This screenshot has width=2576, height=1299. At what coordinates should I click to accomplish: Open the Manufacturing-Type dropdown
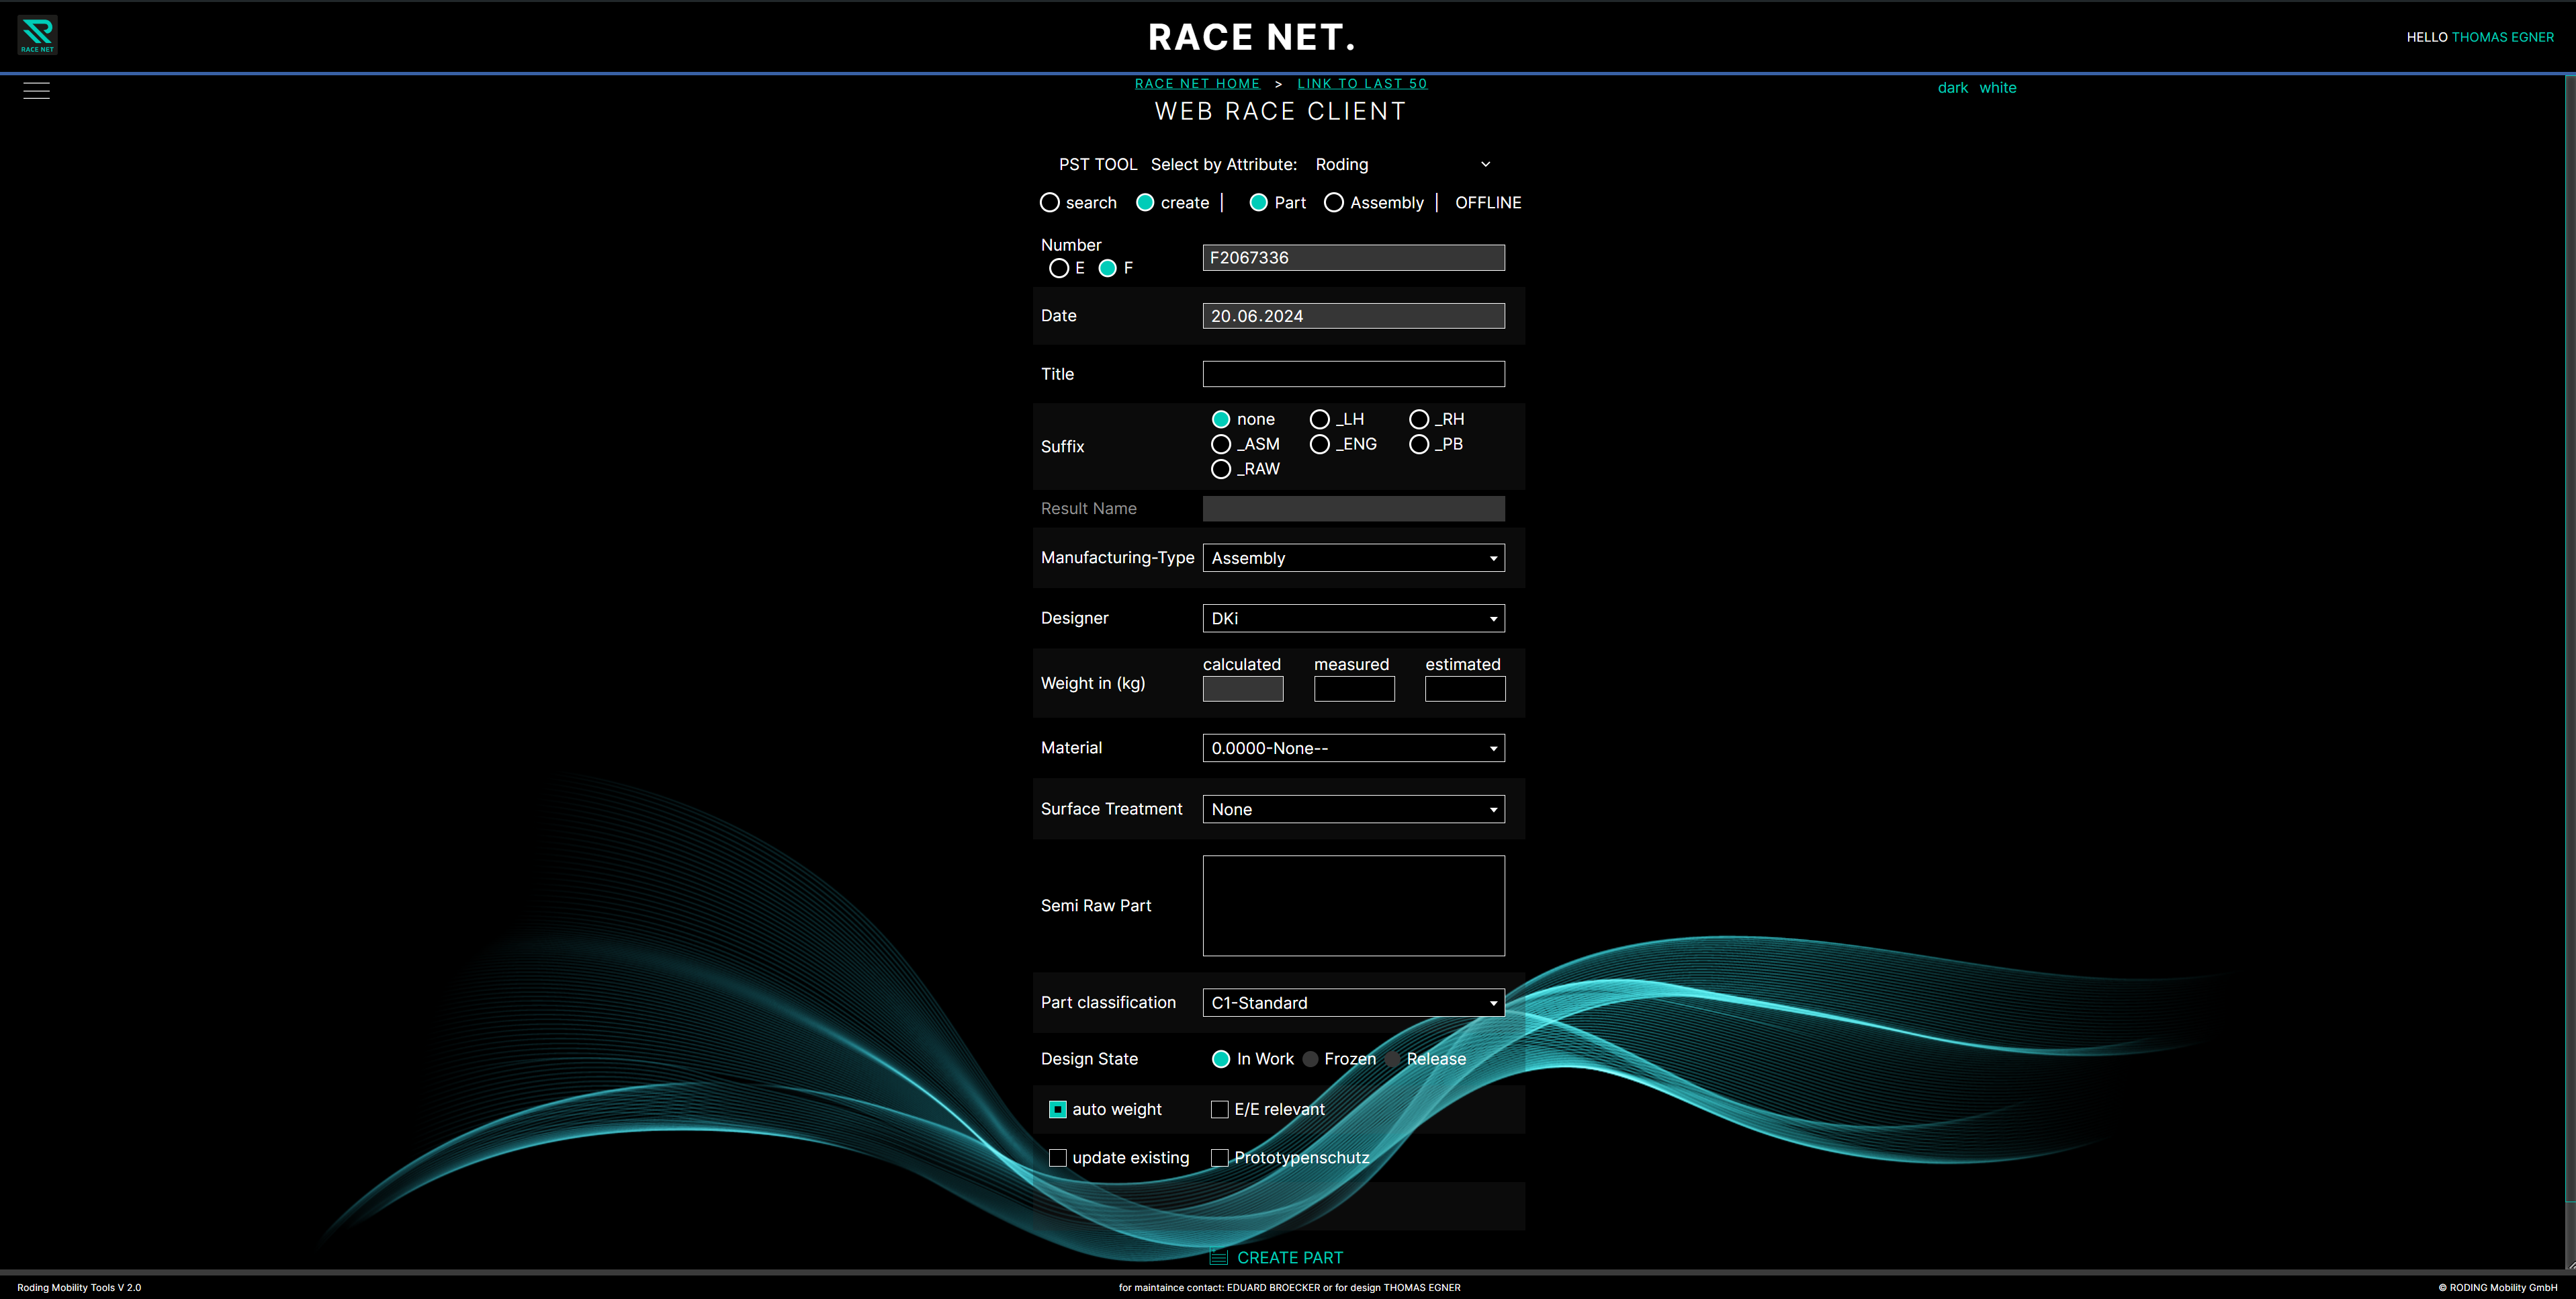click(x=1353, y=557)
